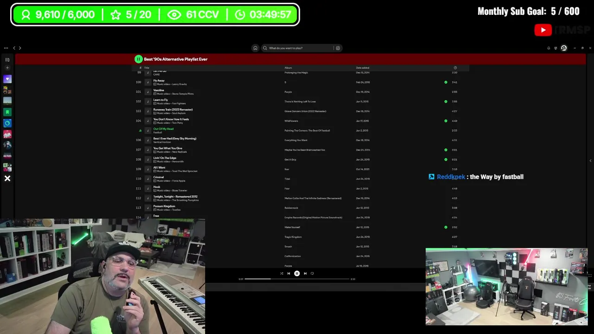The height and width of the screenshot is (334, 594).
Task: Open artist link 'Foo Fighters'
Action: [x=179, y=103]
